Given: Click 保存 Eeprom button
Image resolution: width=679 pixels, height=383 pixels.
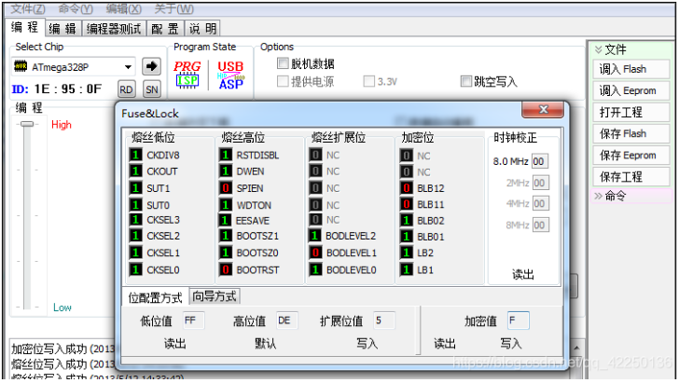Looking at the screenshot, I should 630,156.
